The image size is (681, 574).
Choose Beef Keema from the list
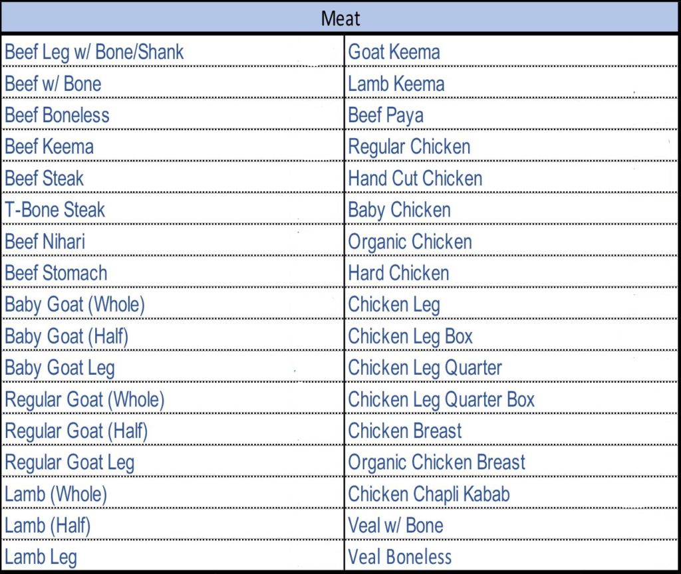coord(49,147)
